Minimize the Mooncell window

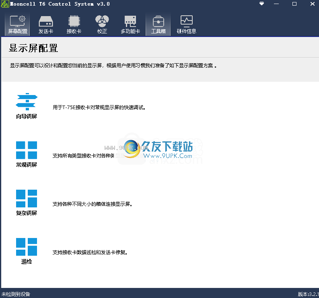[x=276, y=4]
